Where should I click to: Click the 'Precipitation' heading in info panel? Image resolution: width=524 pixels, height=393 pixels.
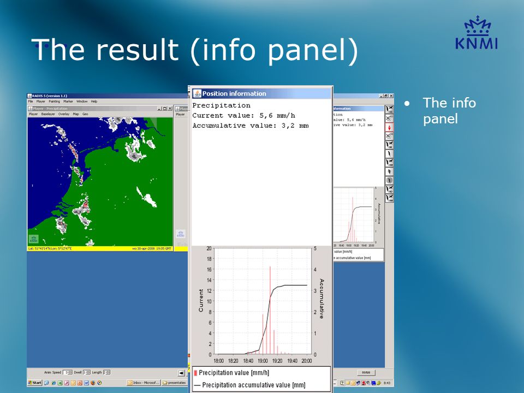coord(221,105)
